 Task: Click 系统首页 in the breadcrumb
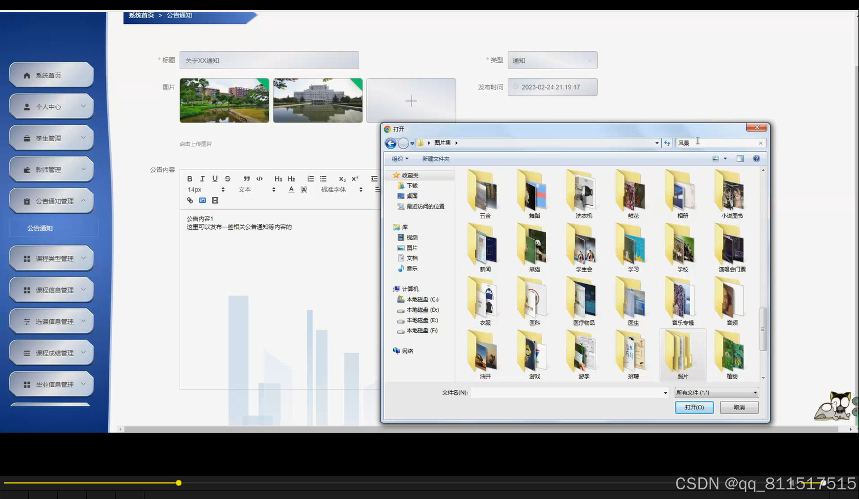(x=141, y=15)
